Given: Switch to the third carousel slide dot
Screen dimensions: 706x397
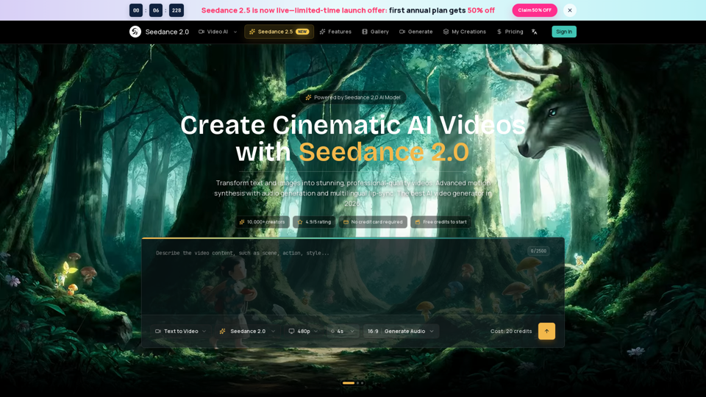Looking at the screenshot, I should 363,383.
